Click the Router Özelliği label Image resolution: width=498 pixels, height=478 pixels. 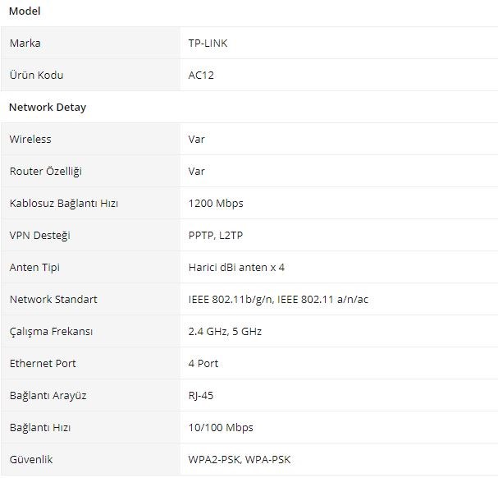coord(46,171)
